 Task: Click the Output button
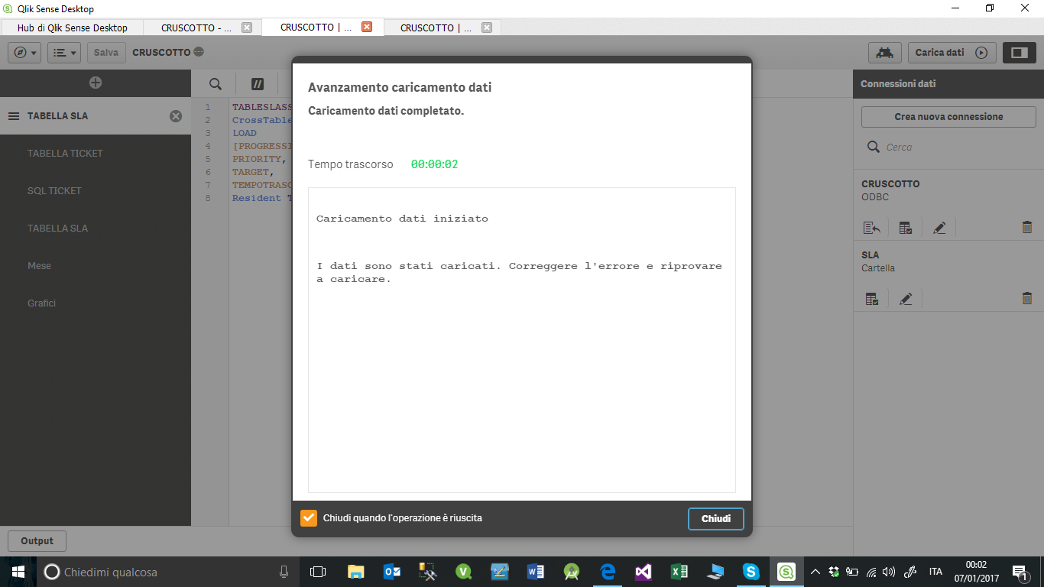37,541
